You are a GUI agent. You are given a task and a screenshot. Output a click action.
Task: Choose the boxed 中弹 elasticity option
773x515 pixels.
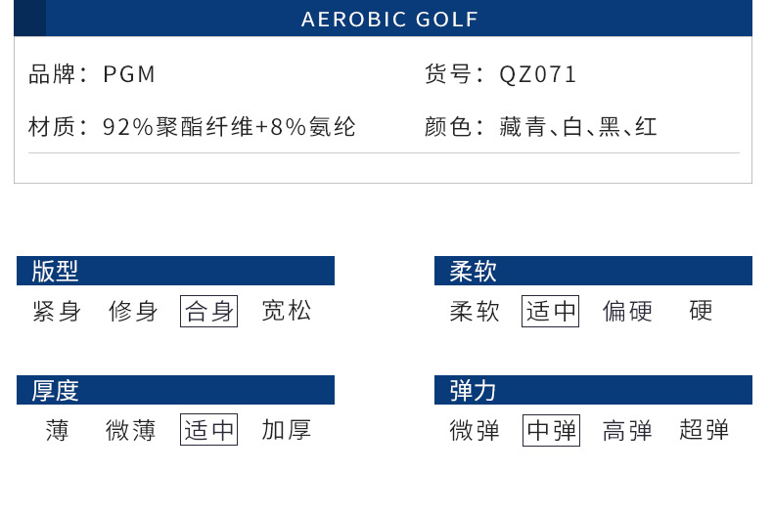(552, 430)
